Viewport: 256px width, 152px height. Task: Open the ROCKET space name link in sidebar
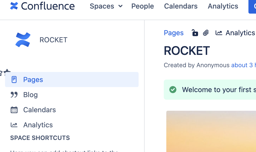click(53, 40)
